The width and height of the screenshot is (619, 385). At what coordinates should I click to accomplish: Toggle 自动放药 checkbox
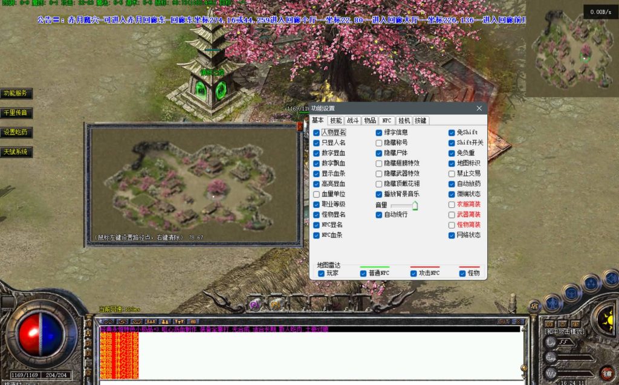[x=452, y=184]
